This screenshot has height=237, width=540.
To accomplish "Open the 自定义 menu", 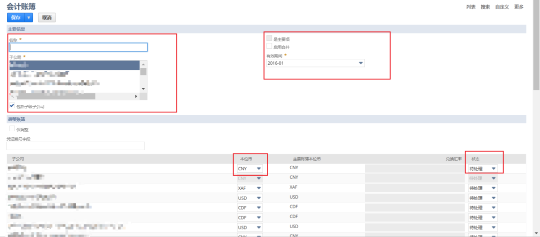I will 502,7.
